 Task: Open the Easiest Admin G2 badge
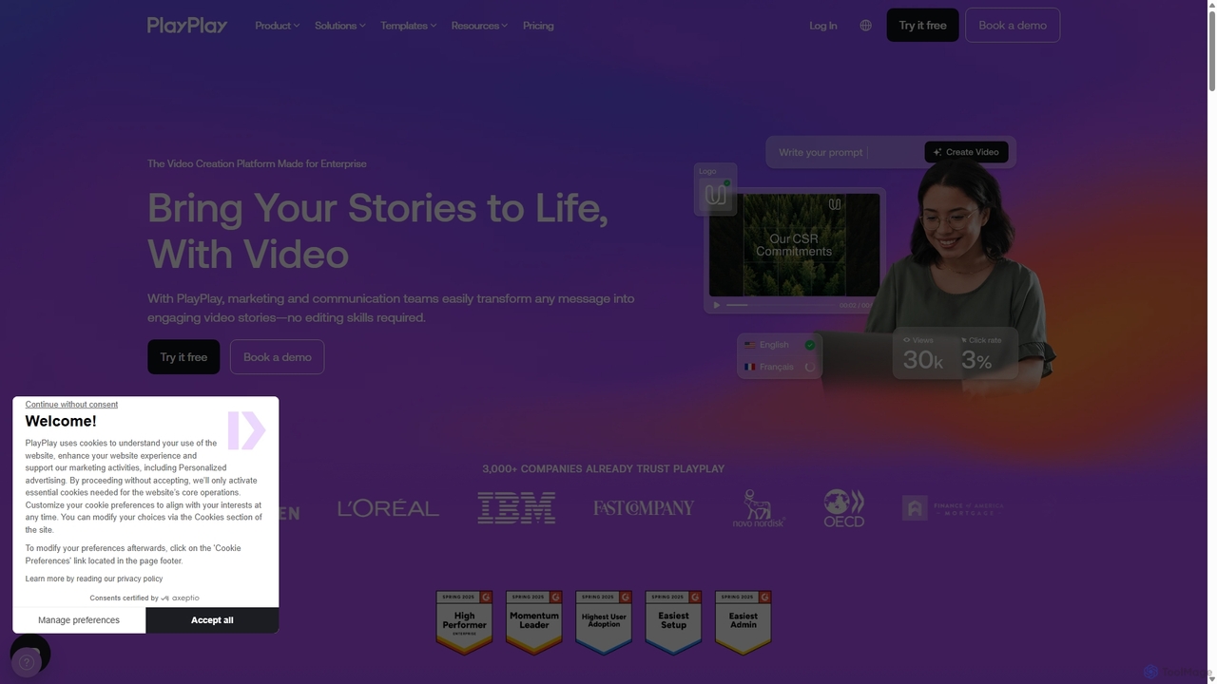[744, 623]
